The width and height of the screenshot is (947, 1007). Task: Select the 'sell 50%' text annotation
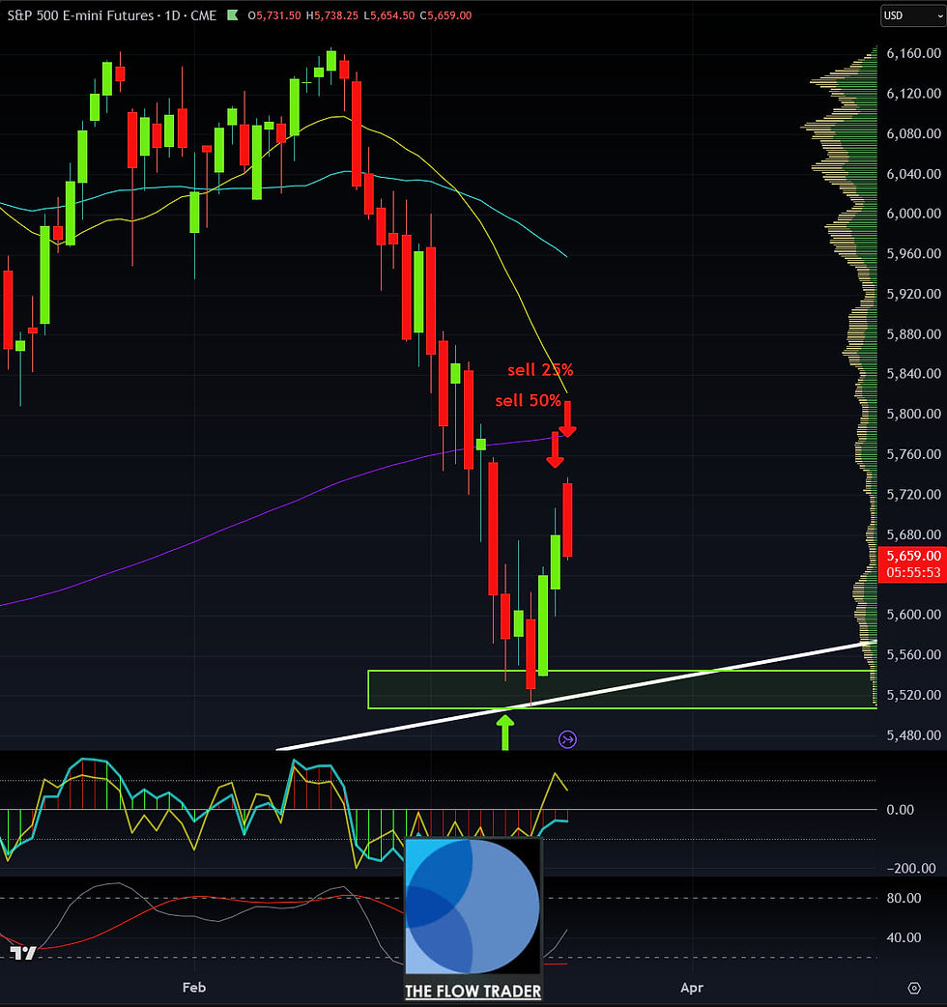(528, 401)
